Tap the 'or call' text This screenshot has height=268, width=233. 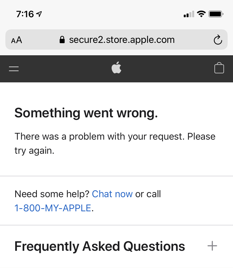click(148, 194)
